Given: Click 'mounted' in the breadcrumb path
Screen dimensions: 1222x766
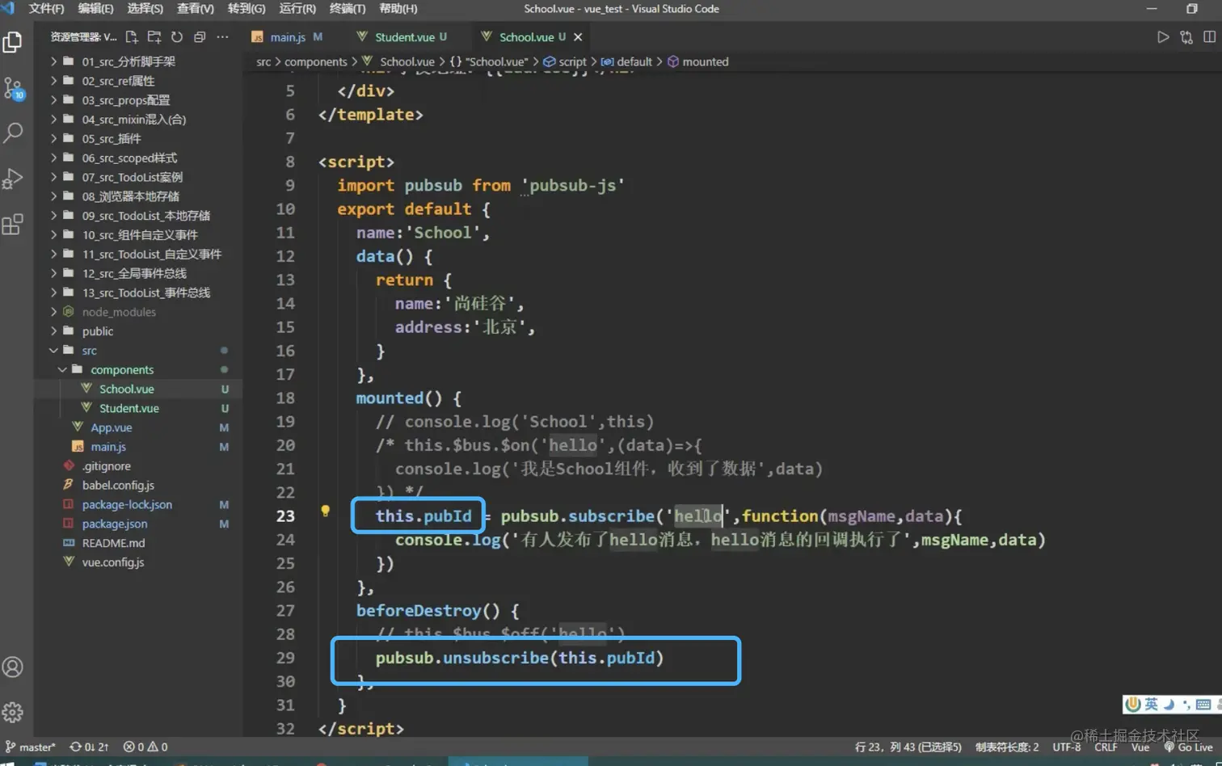Looking at the screenshot, I should coord(705,61).
